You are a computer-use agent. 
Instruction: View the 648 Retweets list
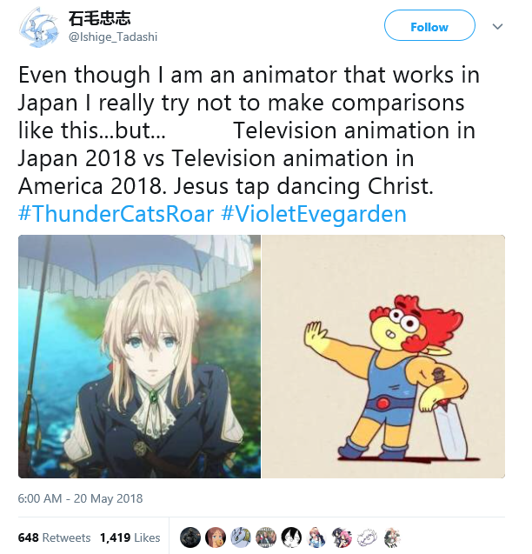pos(54,537)
